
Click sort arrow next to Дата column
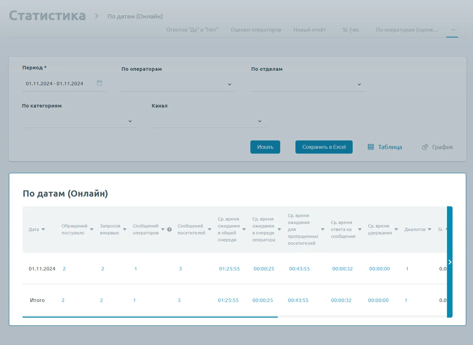43,230
